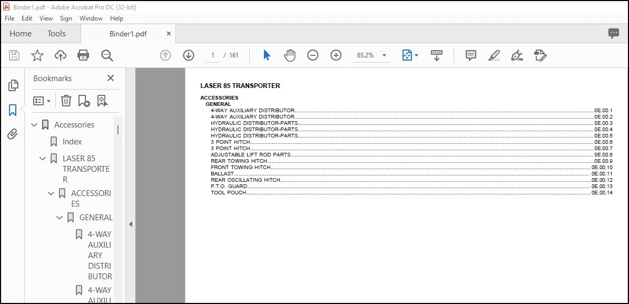This screenshot has height=304, width=629.
Task: Select the Highlight text tool
Action: point(494,55)
